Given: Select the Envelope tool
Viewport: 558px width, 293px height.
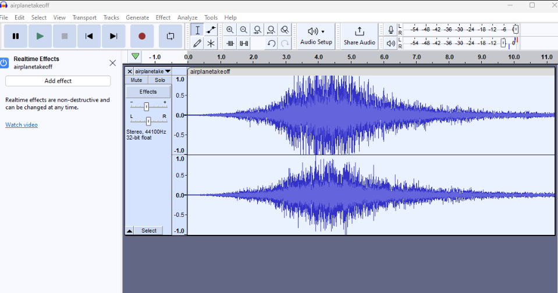Looking at the screenshot, I should point(211,30).
